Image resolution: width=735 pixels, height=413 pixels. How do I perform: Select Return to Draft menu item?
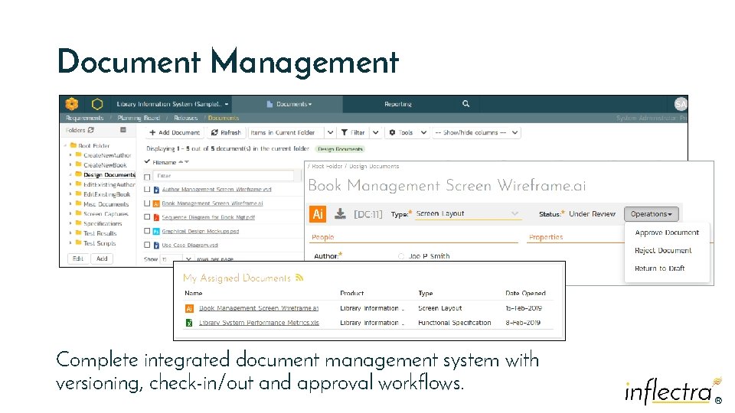click(659, 268)
